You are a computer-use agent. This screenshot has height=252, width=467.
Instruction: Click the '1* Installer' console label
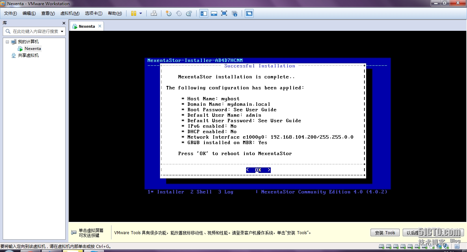166,192
